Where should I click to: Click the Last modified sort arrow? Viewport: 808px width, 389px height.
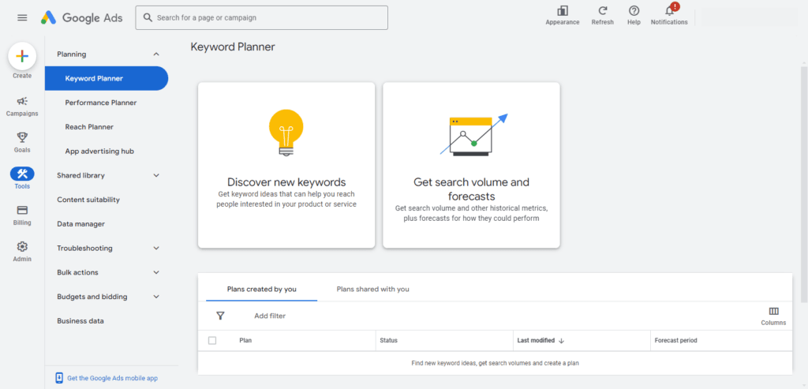561,341
